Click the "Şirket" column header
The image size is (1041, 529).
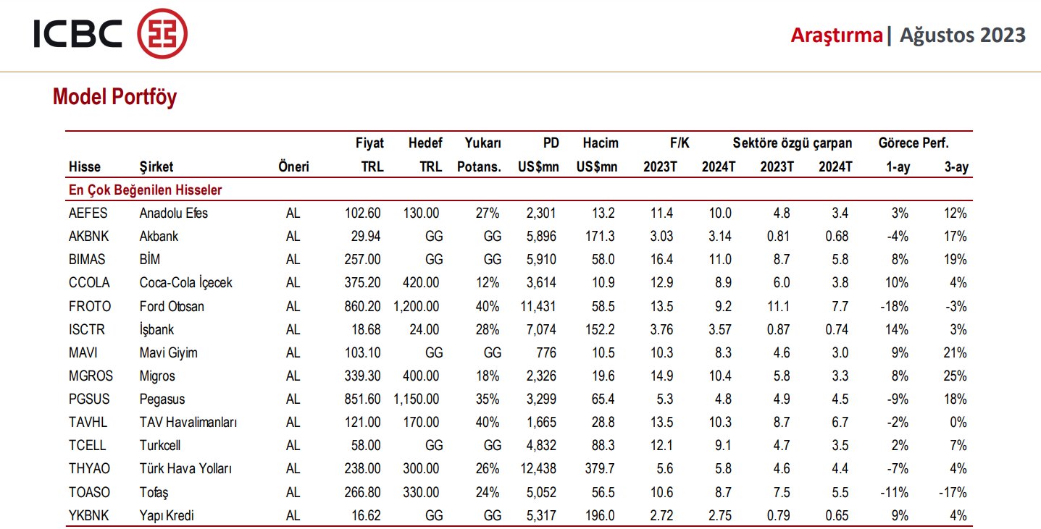point(156,167)
